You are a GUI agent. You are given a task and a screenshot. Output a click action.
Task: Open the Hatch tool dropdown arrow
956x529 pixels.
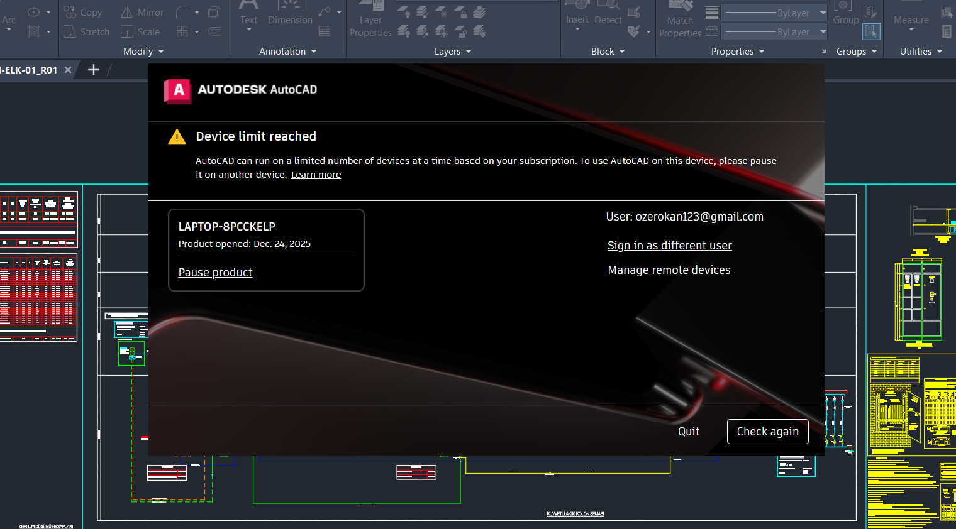(x=48, y=31)
